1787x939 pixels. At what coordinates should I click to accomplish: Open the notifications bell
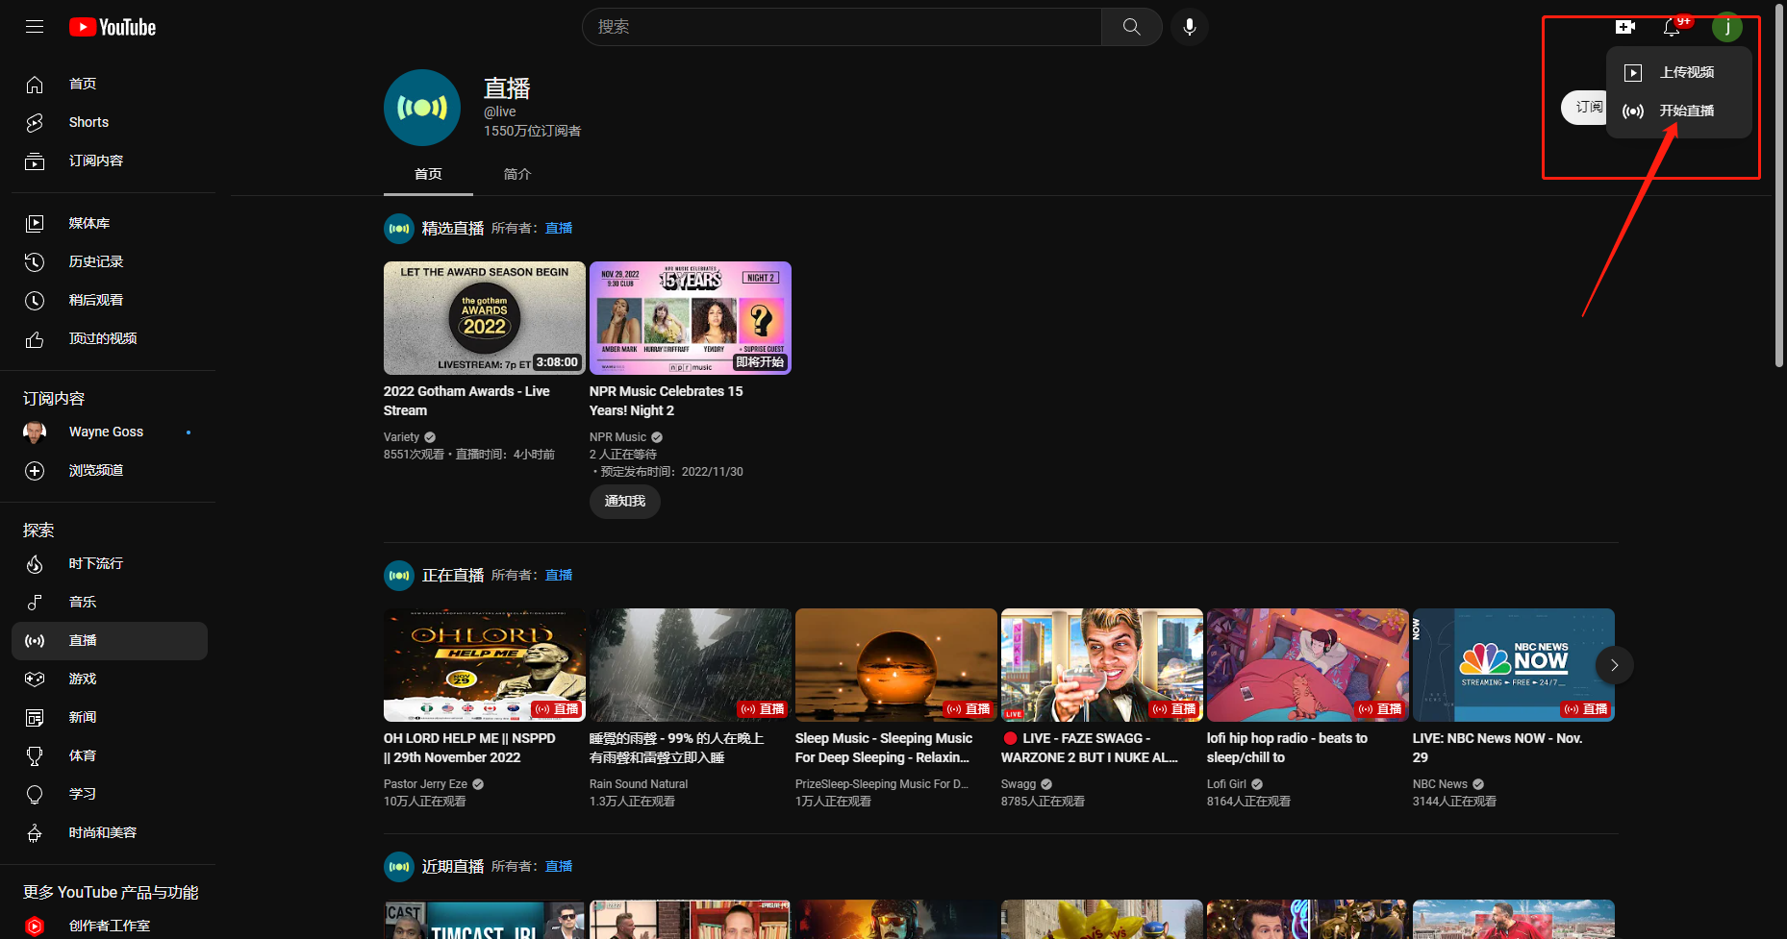tap(1672, 27)
